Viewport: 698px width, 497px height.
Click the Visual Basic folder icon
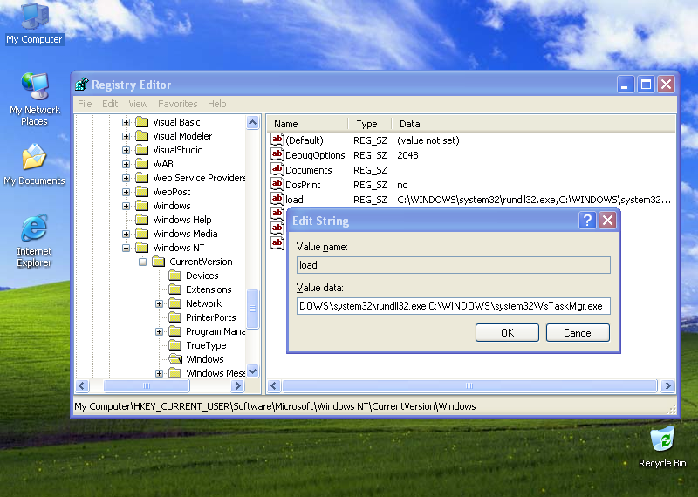click(x=142, y=121)
